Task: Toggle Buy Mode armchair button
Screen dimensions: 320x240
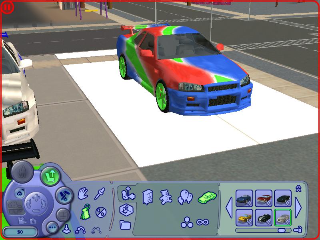Action: pyautogui.click(x=50, y=174)
